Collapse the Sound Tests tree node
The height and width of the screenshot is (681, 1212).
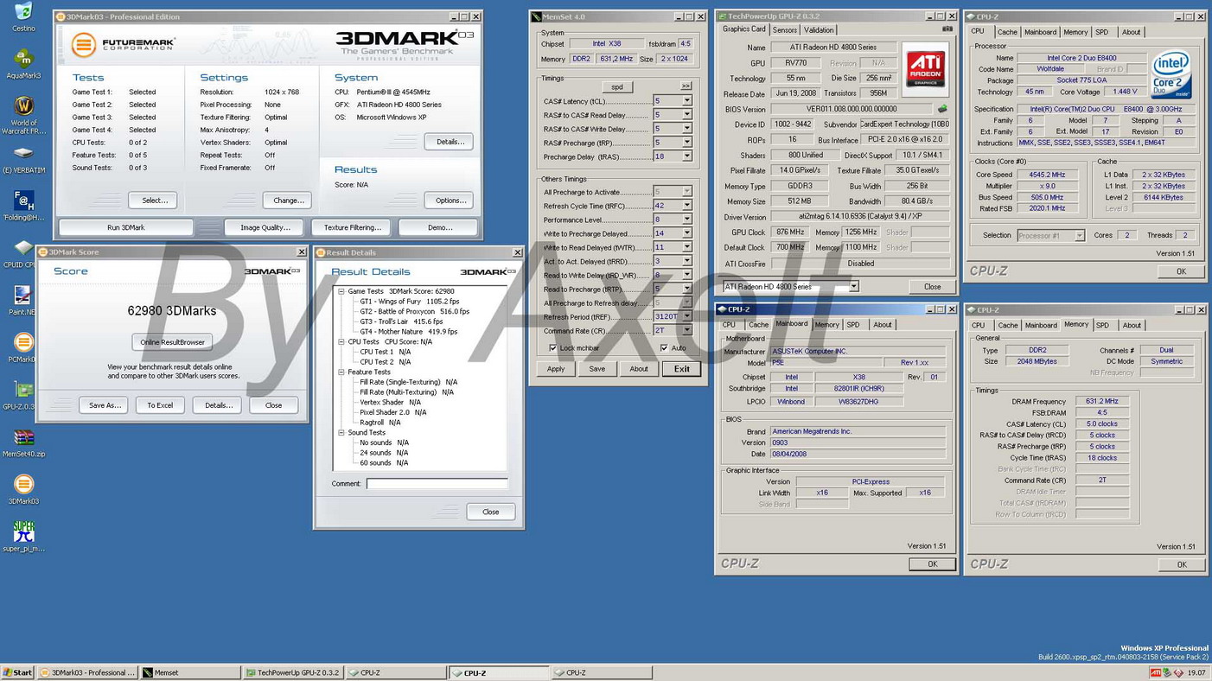341,433
